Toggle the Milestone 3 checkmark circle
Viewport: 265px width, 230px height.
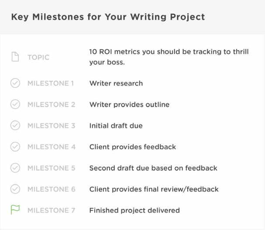pyautogui.click(x=15, y=125)
